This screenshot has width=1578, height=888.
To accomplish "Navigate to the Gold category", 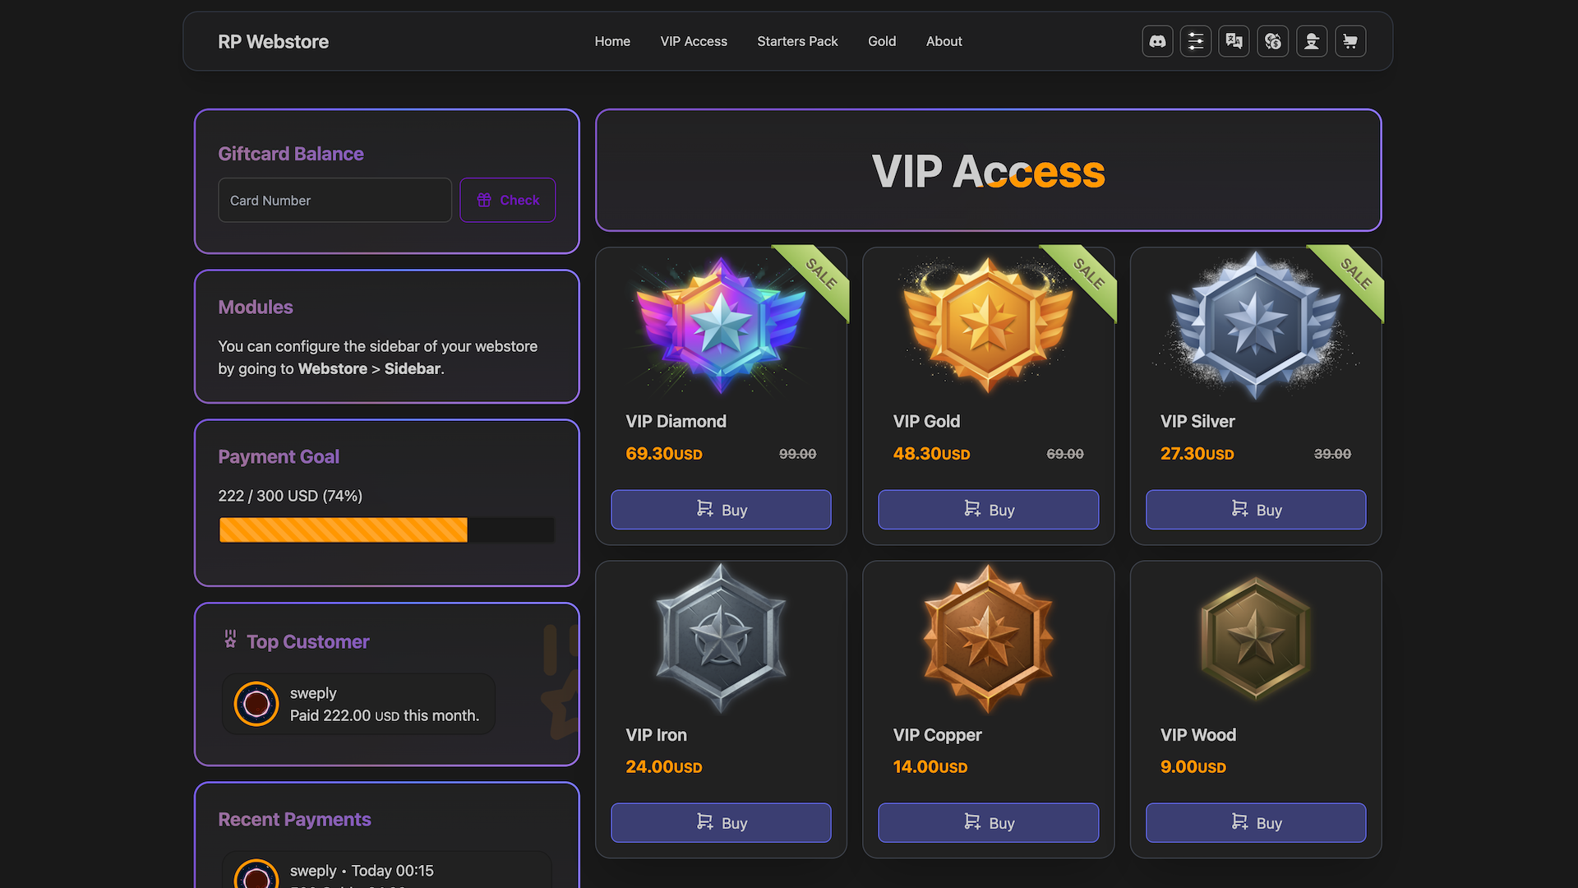I will pos(882,41).
